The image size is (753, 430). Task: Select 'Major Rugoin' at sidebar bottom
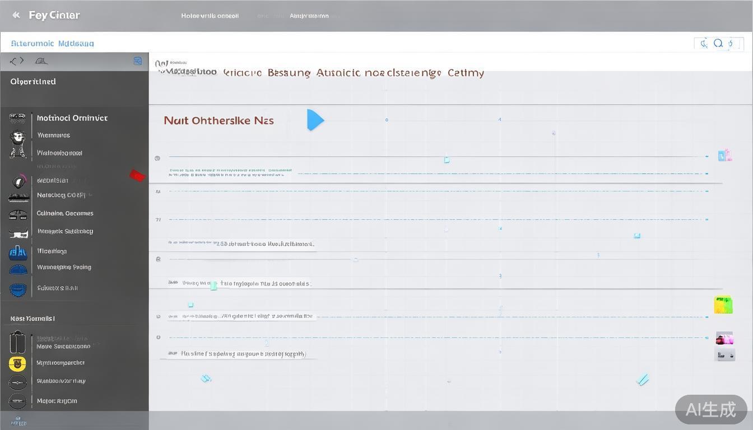tap(57, 401)
